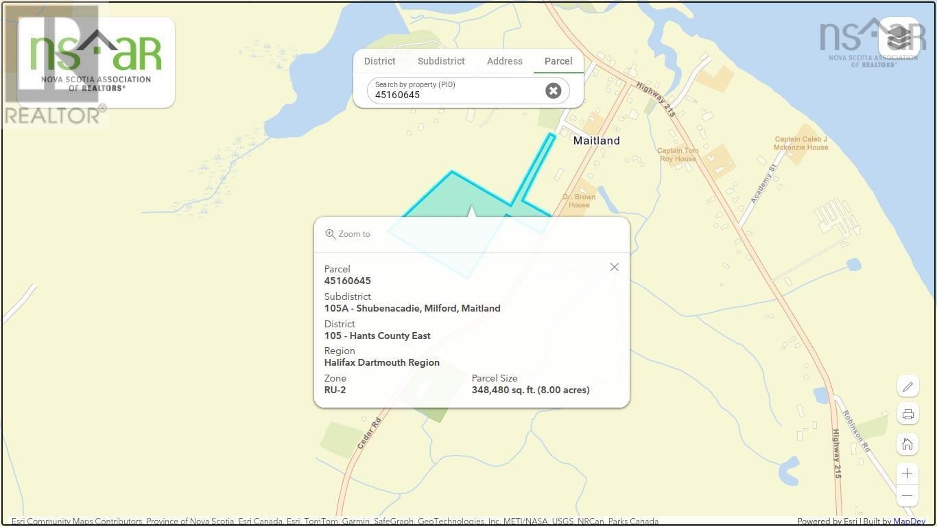Switch to the District tab

pos(379,61)
